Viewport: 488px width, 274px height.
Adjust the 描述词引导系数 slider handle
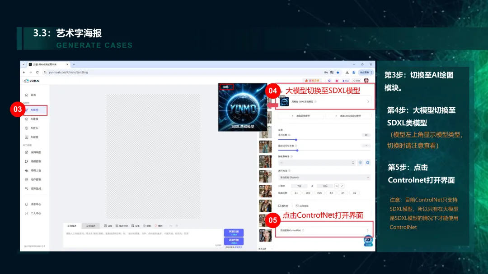pyautogui.click(x=297, y=150)
